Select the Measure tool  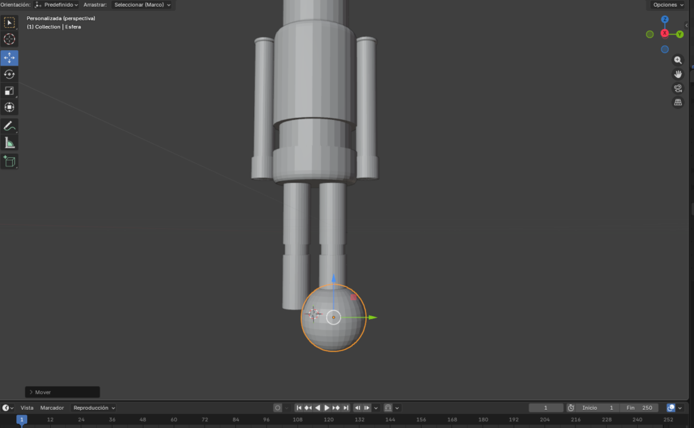9,143
